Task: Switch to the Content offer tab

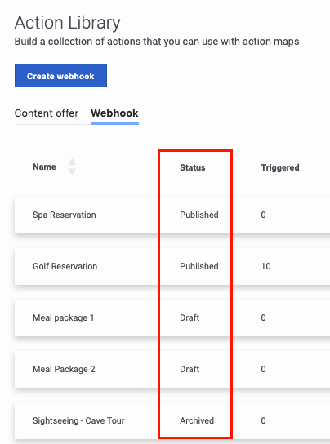Action: tap(47, 113)
